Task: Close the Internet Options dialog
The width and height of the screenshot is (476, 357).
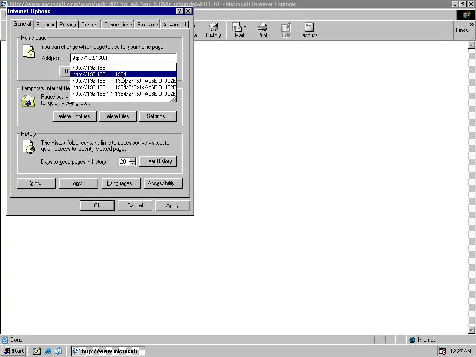Action: 188,11
